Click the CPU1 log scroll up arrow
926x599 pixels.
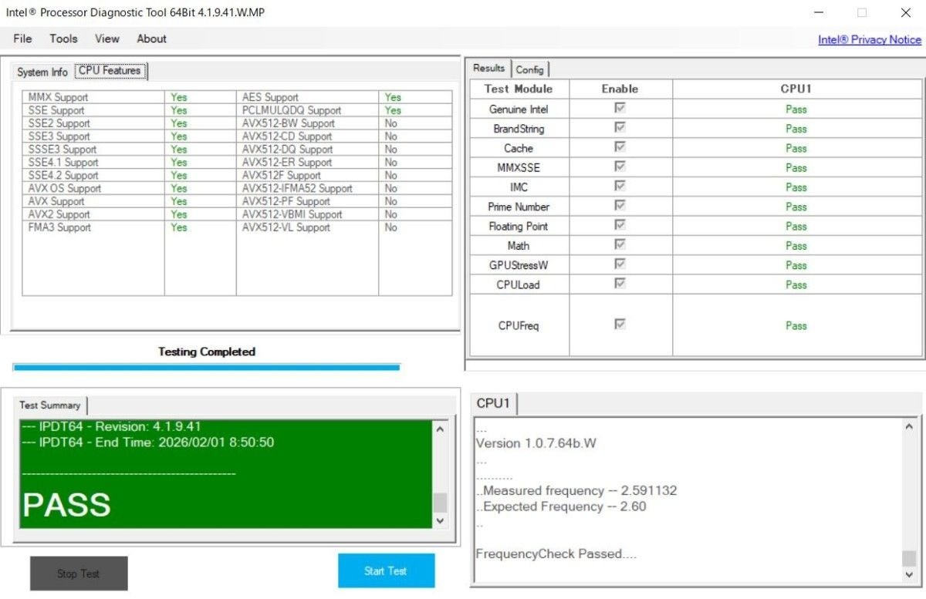pyautogui.click(x=908, y=426)
